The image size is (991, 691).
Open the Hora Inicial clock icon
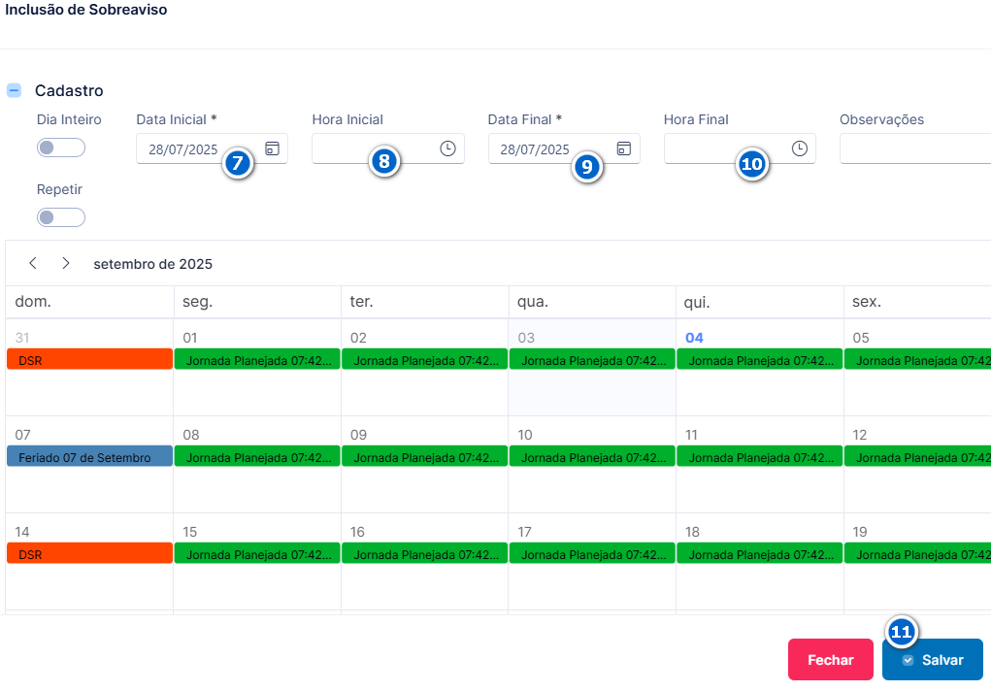click(447, 148)
